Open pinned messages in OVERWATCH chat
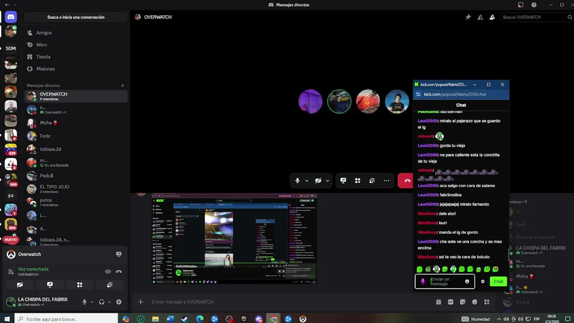 468,17
